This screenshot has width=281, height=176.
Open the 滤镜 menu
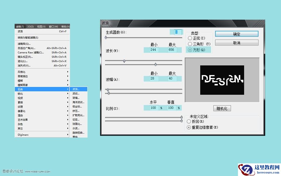[x=19, y=26]
